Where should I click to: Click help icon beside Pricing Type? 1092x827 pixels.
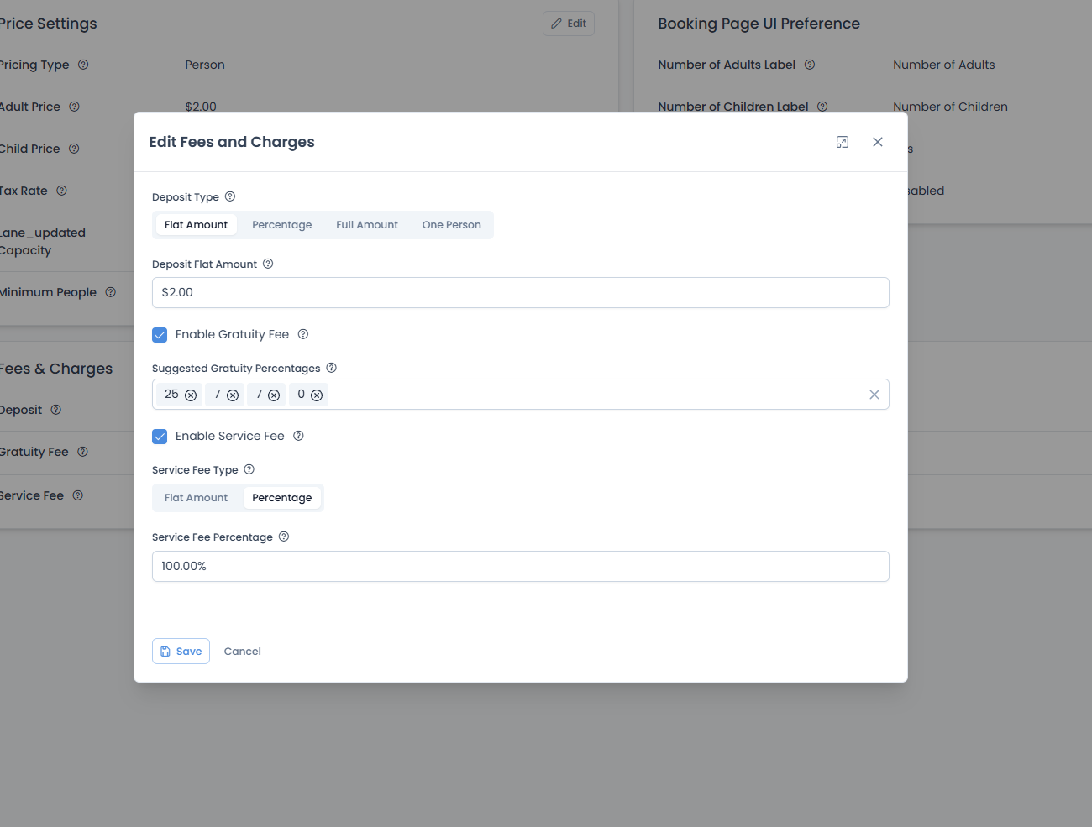coord(83,65)
